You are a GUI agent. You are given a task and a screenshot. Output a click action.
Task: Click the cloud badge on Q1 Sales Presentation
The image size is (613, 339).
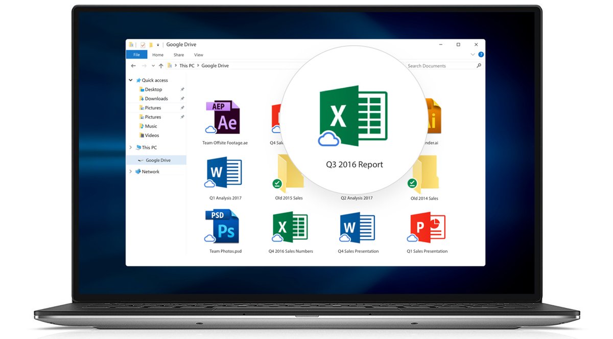(412, 238)
